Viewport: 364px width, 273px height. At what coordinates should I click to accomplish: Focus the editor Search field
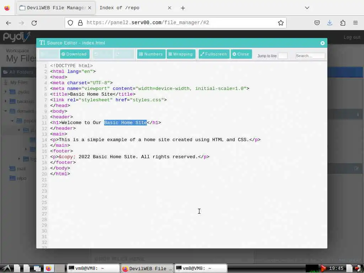click(x=310, y=56)
